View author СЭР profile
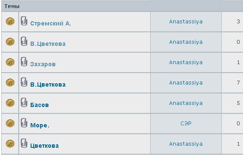The width and height of the screenshot is (243, 155). pyautogui.click(x=186, y=124)
